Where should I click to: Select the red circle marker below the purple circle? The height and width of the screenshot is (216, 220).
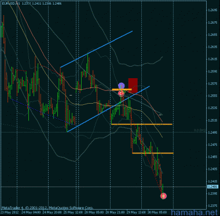(121, 94)
